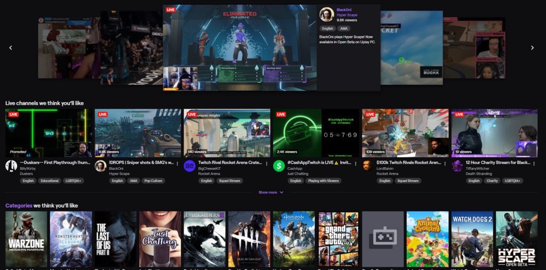Play the featured Hyper Scape live stream
This screenshot has height=270, width=546.
239,48
